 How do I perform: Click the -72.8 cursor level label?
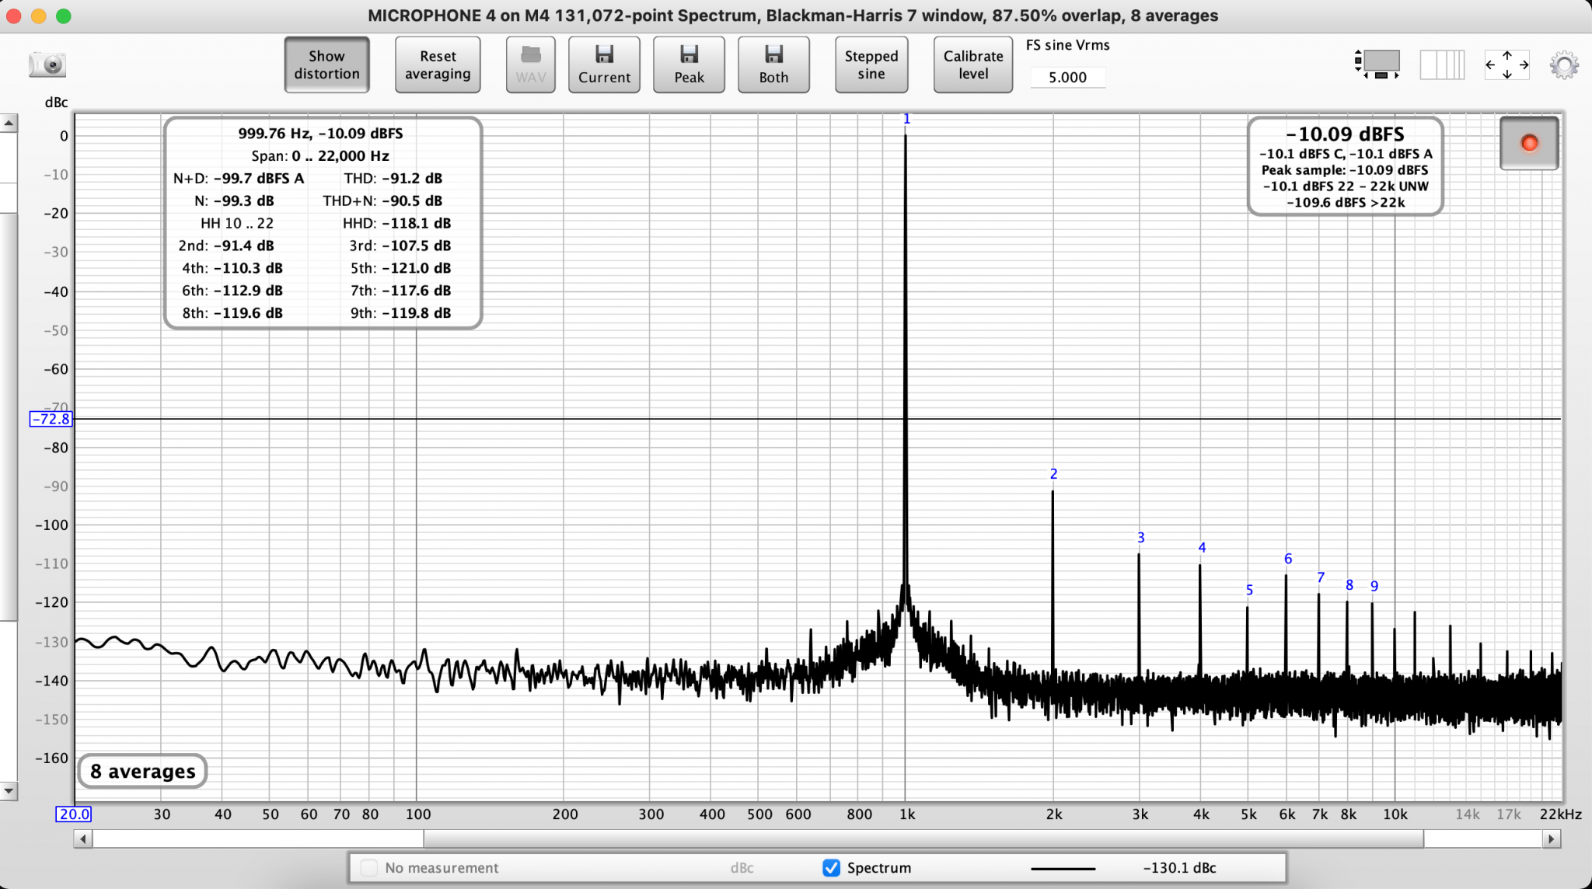(51, 419)
